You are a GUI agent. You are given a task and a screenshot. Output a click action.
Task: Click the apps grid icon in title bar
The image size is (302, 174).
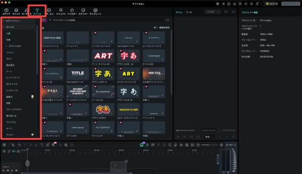(257, 3)
